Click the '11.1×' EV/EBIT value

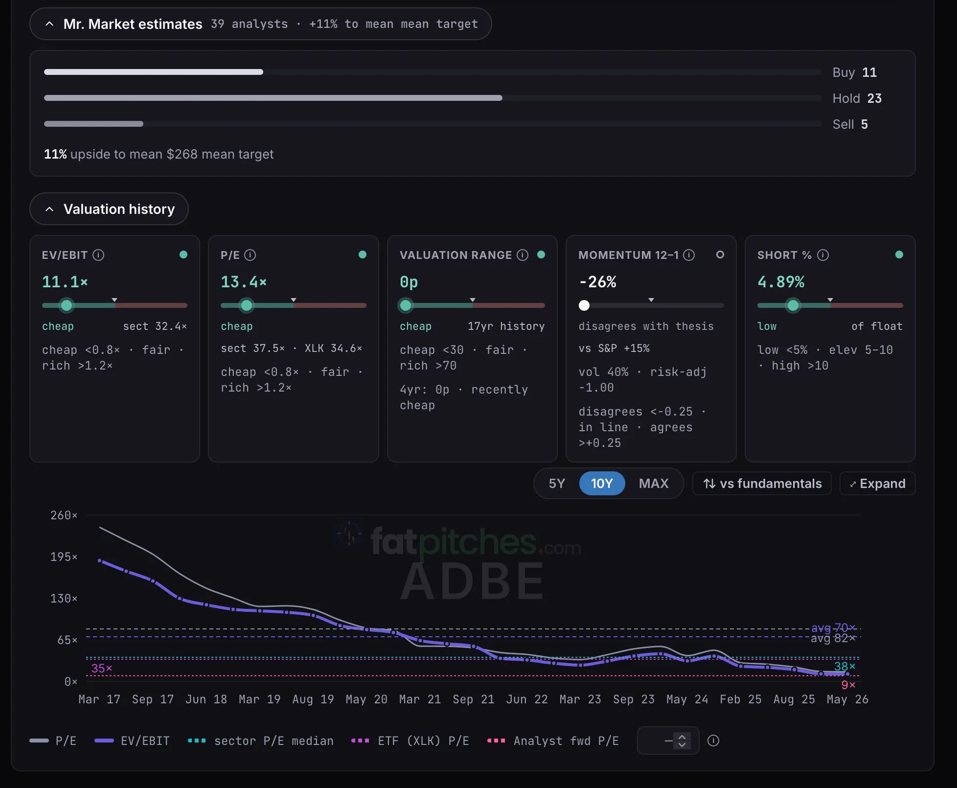pyautogui.click(x=65, y=282)
